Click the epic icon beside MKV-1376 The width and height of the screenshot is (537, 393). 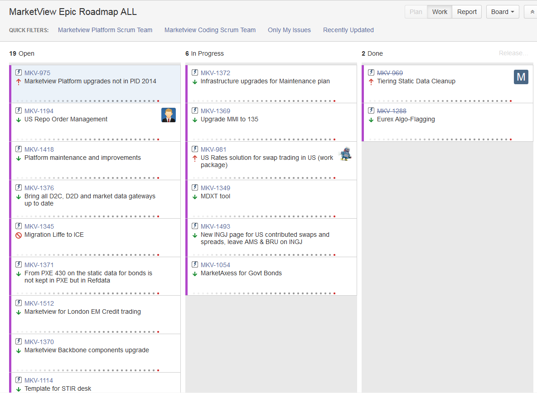point(19,187)
